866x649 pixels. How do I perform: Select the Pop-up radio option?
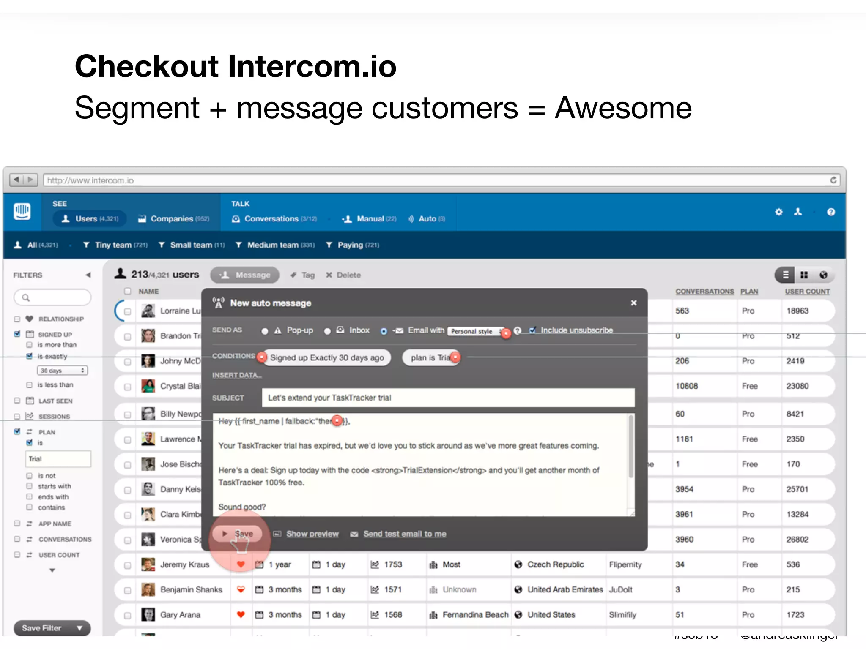pos(265,331)
